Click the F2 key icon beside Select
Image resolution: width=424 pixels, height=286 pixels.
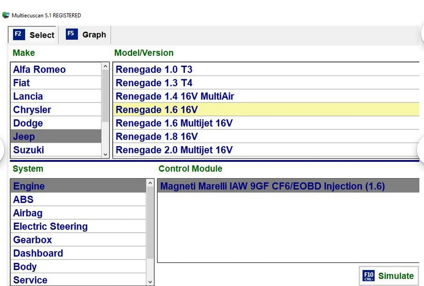19,34
